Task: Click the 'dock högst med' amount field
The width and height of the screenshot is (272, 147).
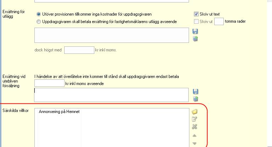Action: click(79, 50)
